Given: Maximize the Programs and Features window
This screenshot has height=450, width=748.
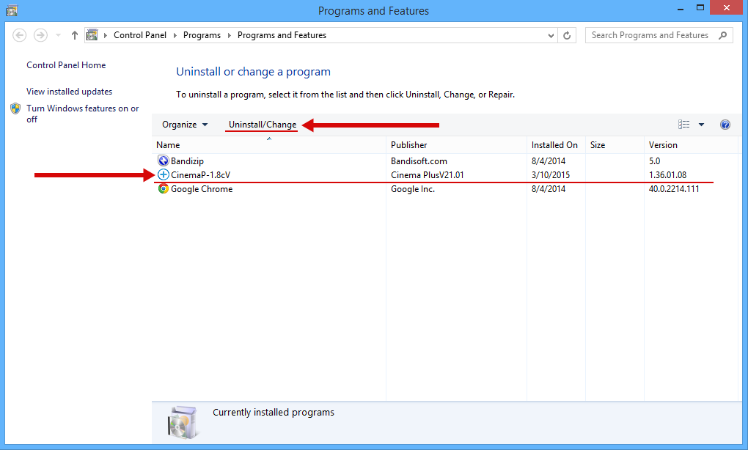Looking at the screenshot, I should click(700, 8).
